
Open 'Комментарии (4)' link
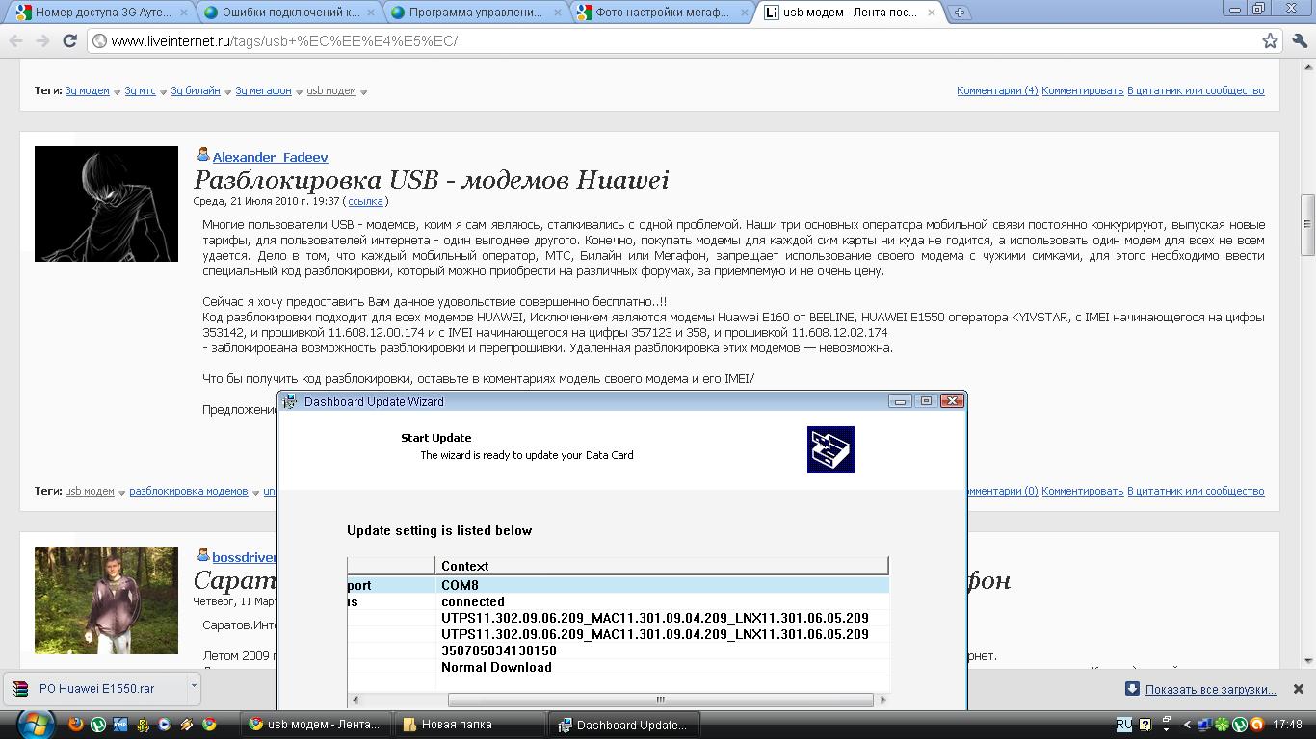(997, 90)
